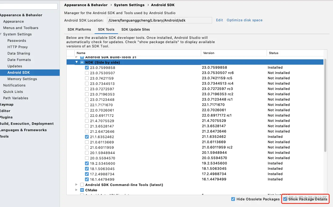
Task: Open Path Variables settings
Action: click(16, 98)
